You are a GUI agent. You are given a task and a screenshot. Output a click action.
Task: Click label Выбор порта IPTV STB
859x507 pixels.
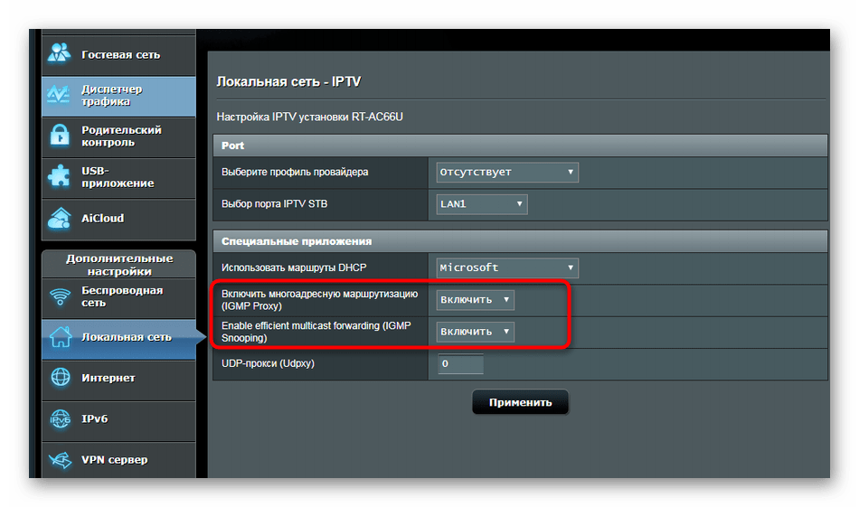[275, 204]
